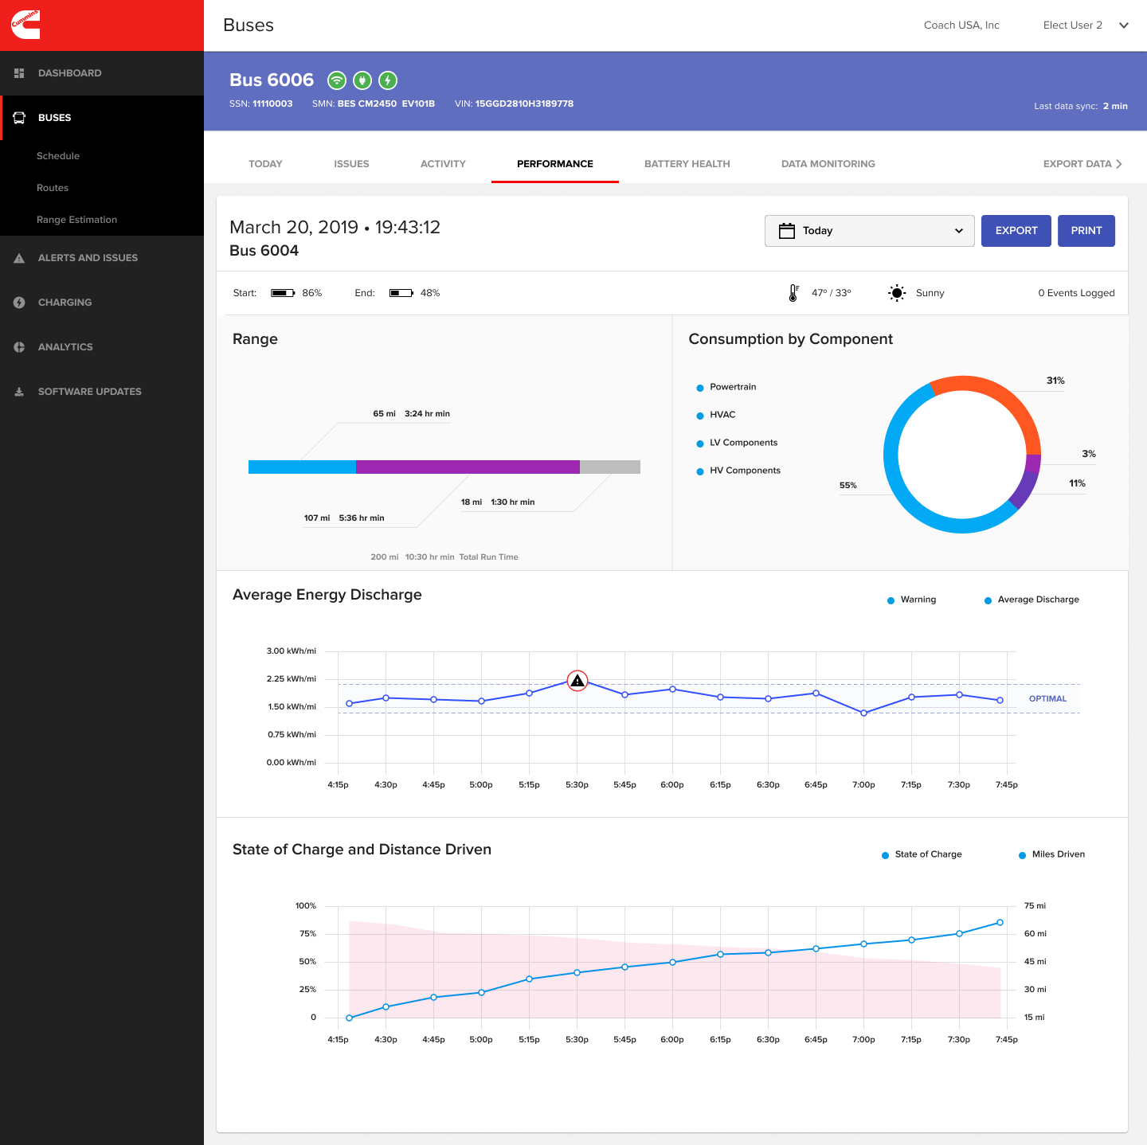Toggle HVAC legend item

click(716, 415)
